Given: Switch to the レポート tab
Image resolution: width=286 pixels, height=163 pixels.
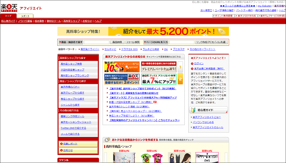Looking at the screenshot, I should click(x=25, y=16).
